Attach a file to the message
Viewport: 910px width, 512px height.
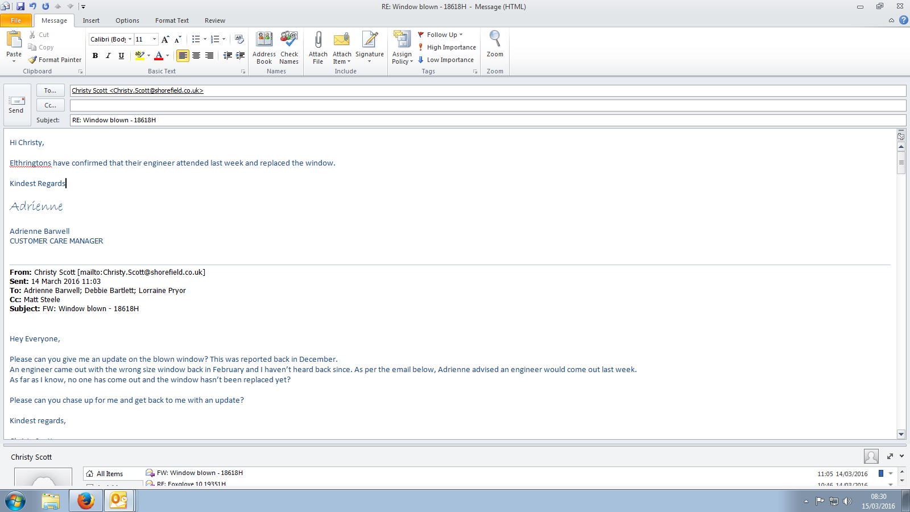click(x=318, y=48)
